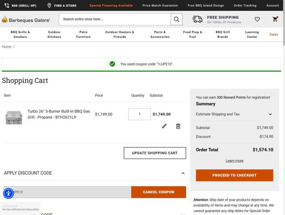Screen dimensions: 285x215
Task: Open the Learn more link
Action: pyautogui.click(x=235, y=161)
